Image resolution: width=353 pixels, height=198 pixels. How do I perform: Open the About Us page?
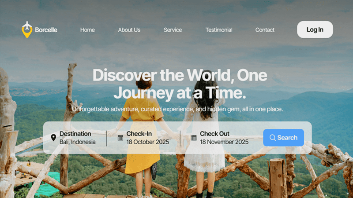pos(129,30)
